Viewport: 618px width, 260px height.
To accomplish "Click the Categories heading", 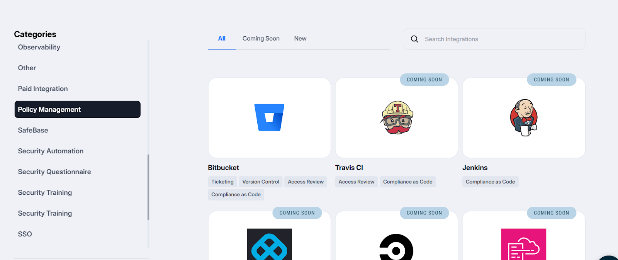I will [x=35, y=34].
